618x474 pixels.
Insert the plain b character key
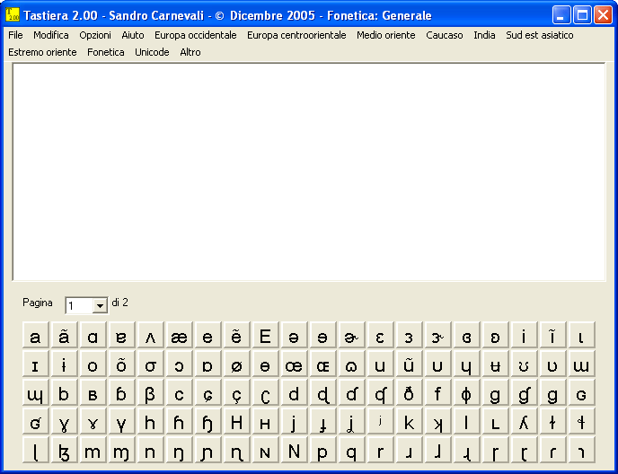coord(64,392)
